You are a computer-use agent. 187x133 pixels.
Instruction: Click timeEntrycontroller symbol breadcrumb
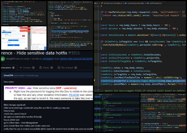pyautogui.click(x=136, y=3)
